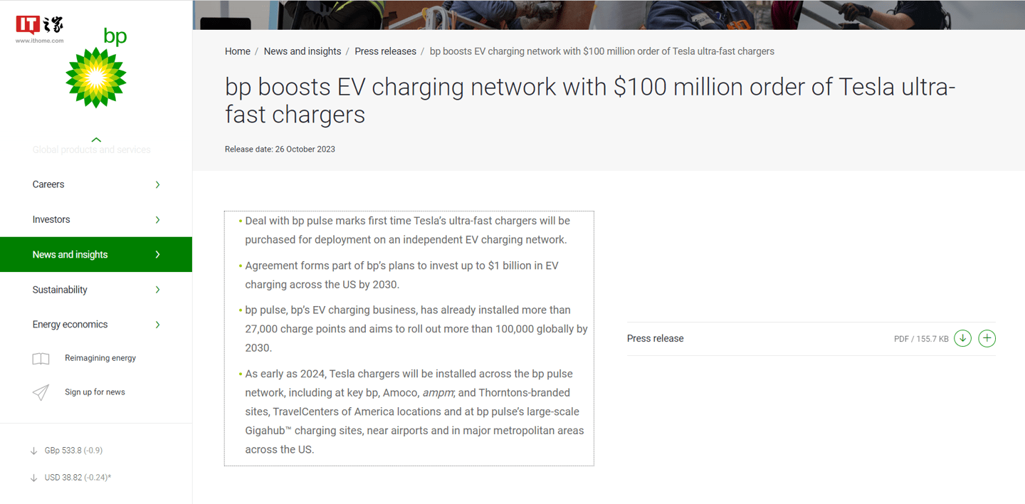
Task: Open the Careers menu item
Action: (x=48, y=184)
